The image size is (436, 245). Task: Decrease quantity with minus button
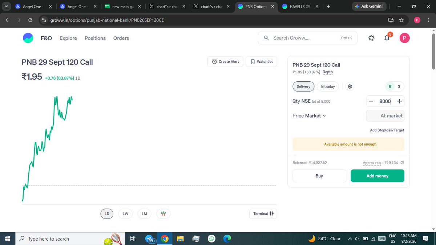tap(371, 102)
